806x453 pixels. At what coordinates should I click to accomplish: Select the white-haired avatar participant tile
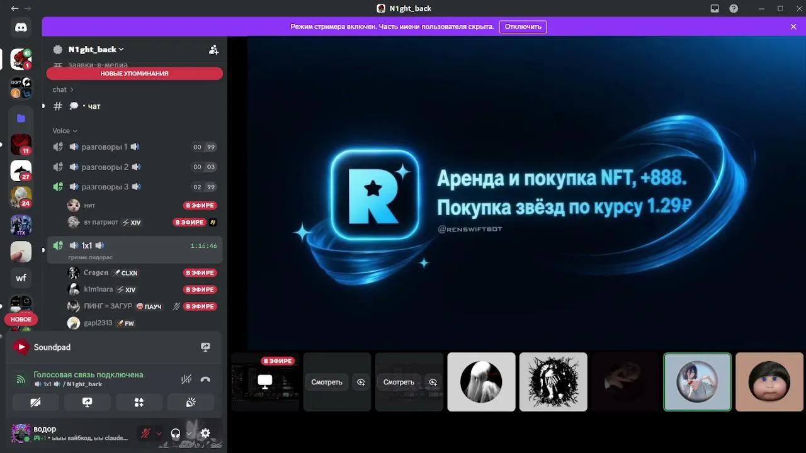pyautogui.click(x=481, y=382)
